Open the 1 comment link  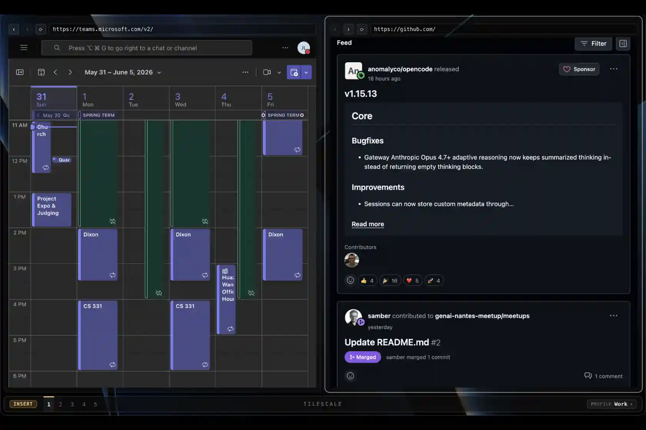coord(603,376)
